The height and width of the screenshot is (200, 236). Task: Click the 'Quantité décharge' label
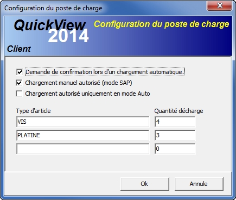pyautogui.click(x=178, y=111)
